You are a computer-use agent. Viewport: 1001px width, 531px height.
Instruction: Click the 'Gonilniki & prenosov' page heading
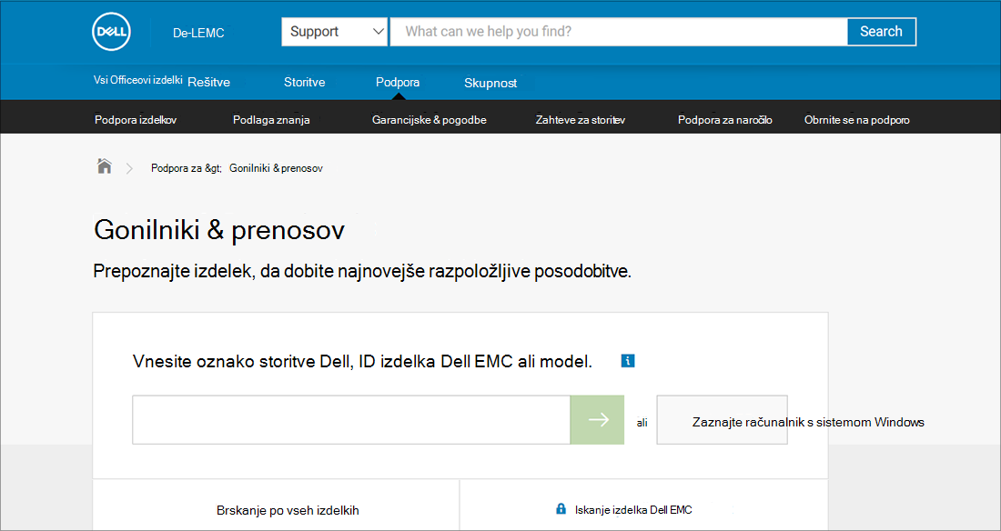[219, 230]
